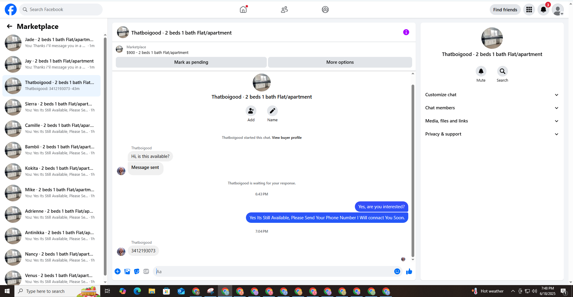
Task: Click the '$900 - 2 beds 1 bath Flat/apartment' listing text
Action: [x=157, y=53]
